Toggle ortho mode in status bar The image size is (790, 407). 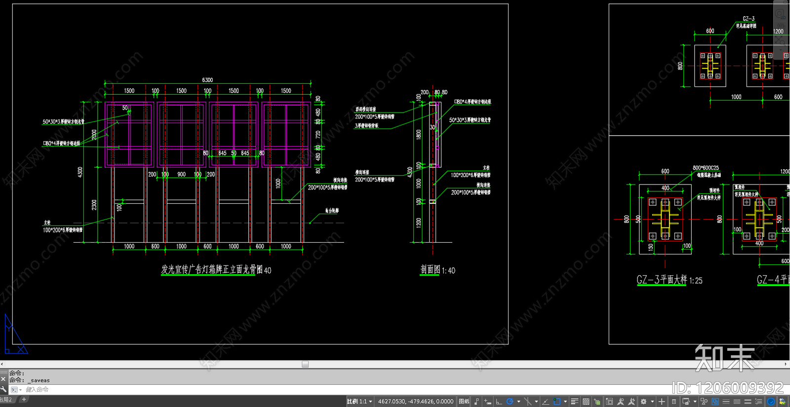tap(499, 402)
